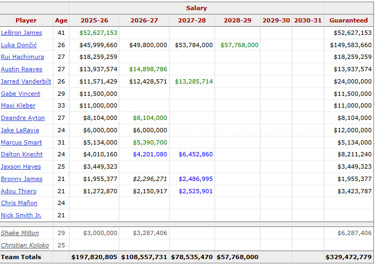
Task: Click Gabe Vincent's $11,500,000 2025-26 salary
Action: (x=98, y=94)
